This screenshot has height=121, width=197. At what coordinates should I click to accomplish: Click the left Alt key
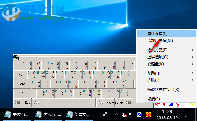click(37, 103)
